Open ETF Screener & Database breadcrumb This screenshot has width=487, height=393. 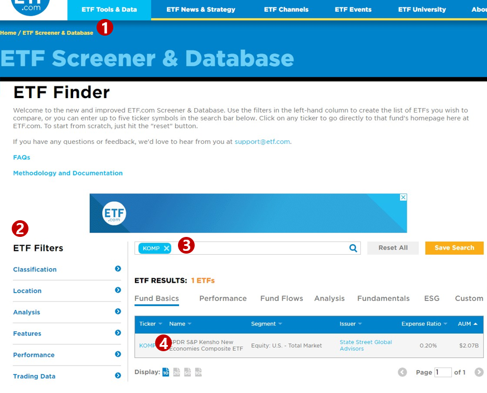(x=58, y=33)
